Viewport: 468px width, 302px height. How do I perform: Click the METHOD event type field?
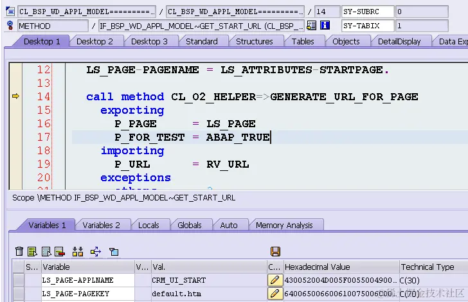pos(53,26)
